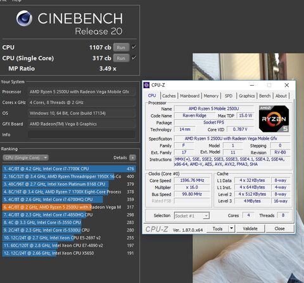The image size is (304, 283).
Task: Select ranking row Ryzen Threadripper 1950X
Action: (x=69, y=176)
